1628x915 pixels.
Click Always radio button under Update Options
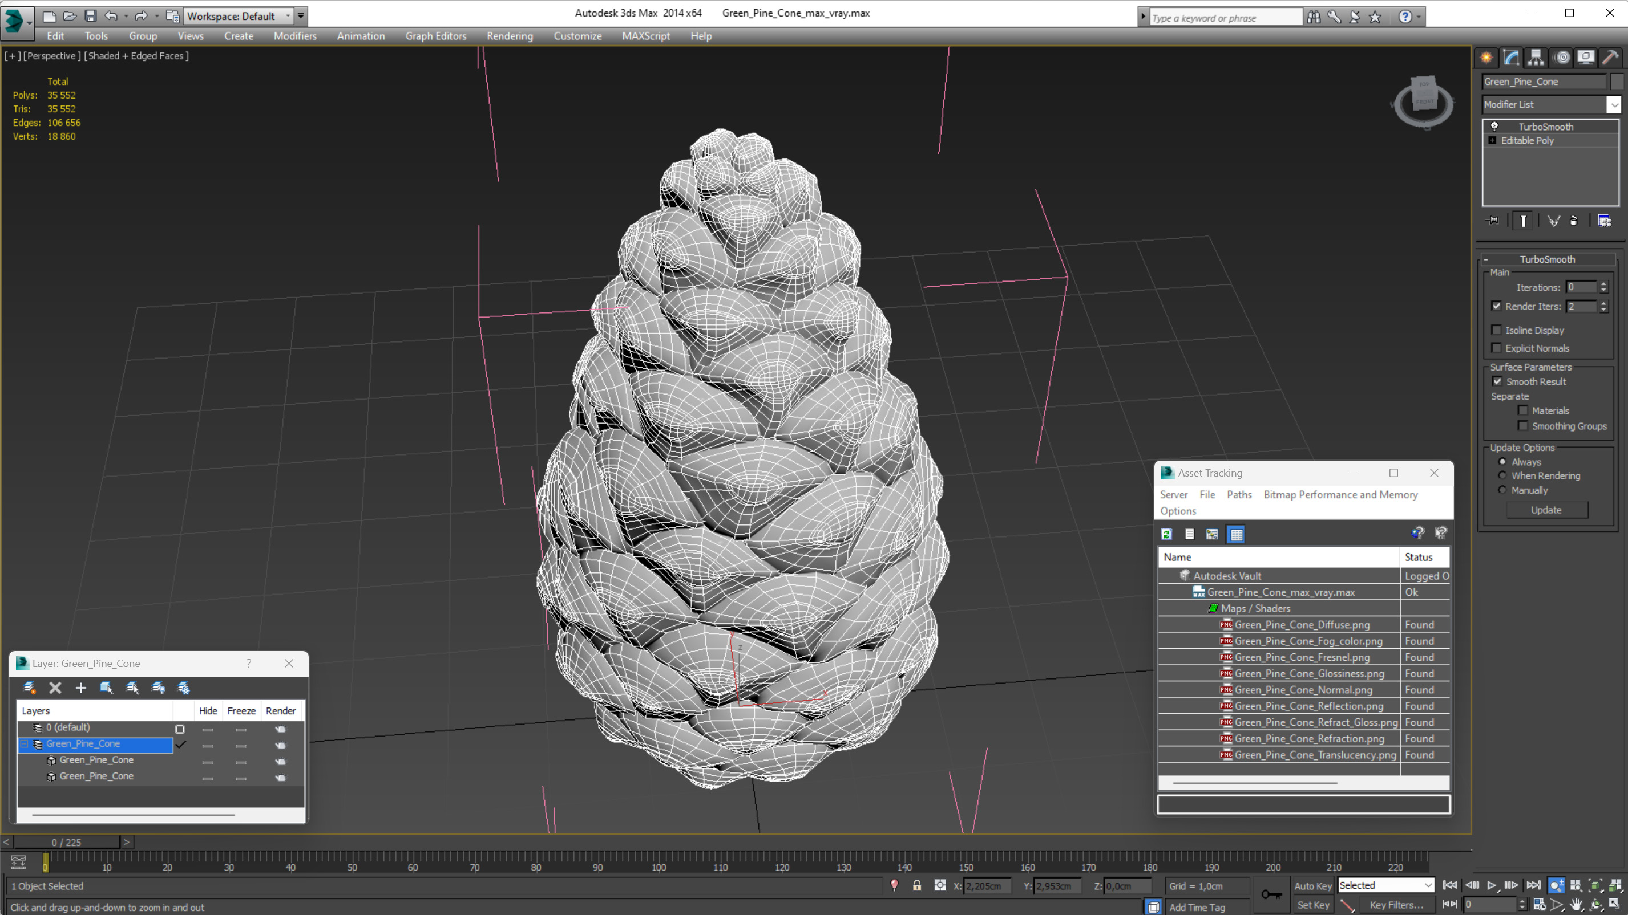1502,461
